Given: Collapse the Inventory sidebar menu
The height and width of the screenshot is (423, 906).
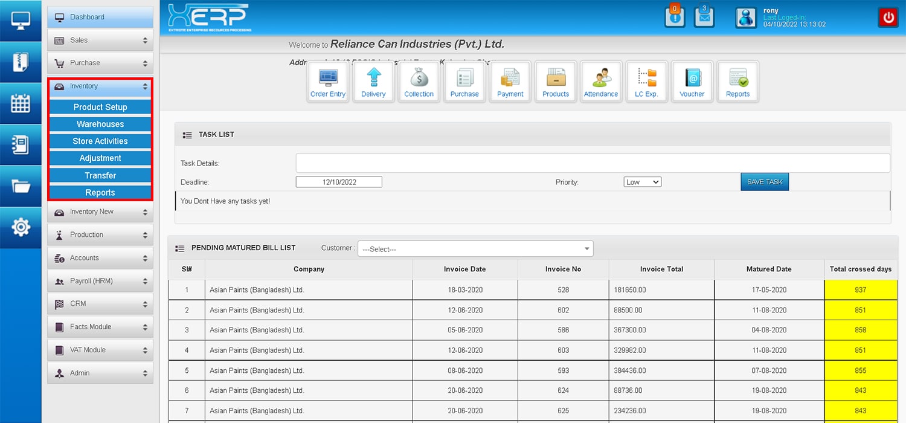Looking at the screenshot, I should [x=100, y=86].
